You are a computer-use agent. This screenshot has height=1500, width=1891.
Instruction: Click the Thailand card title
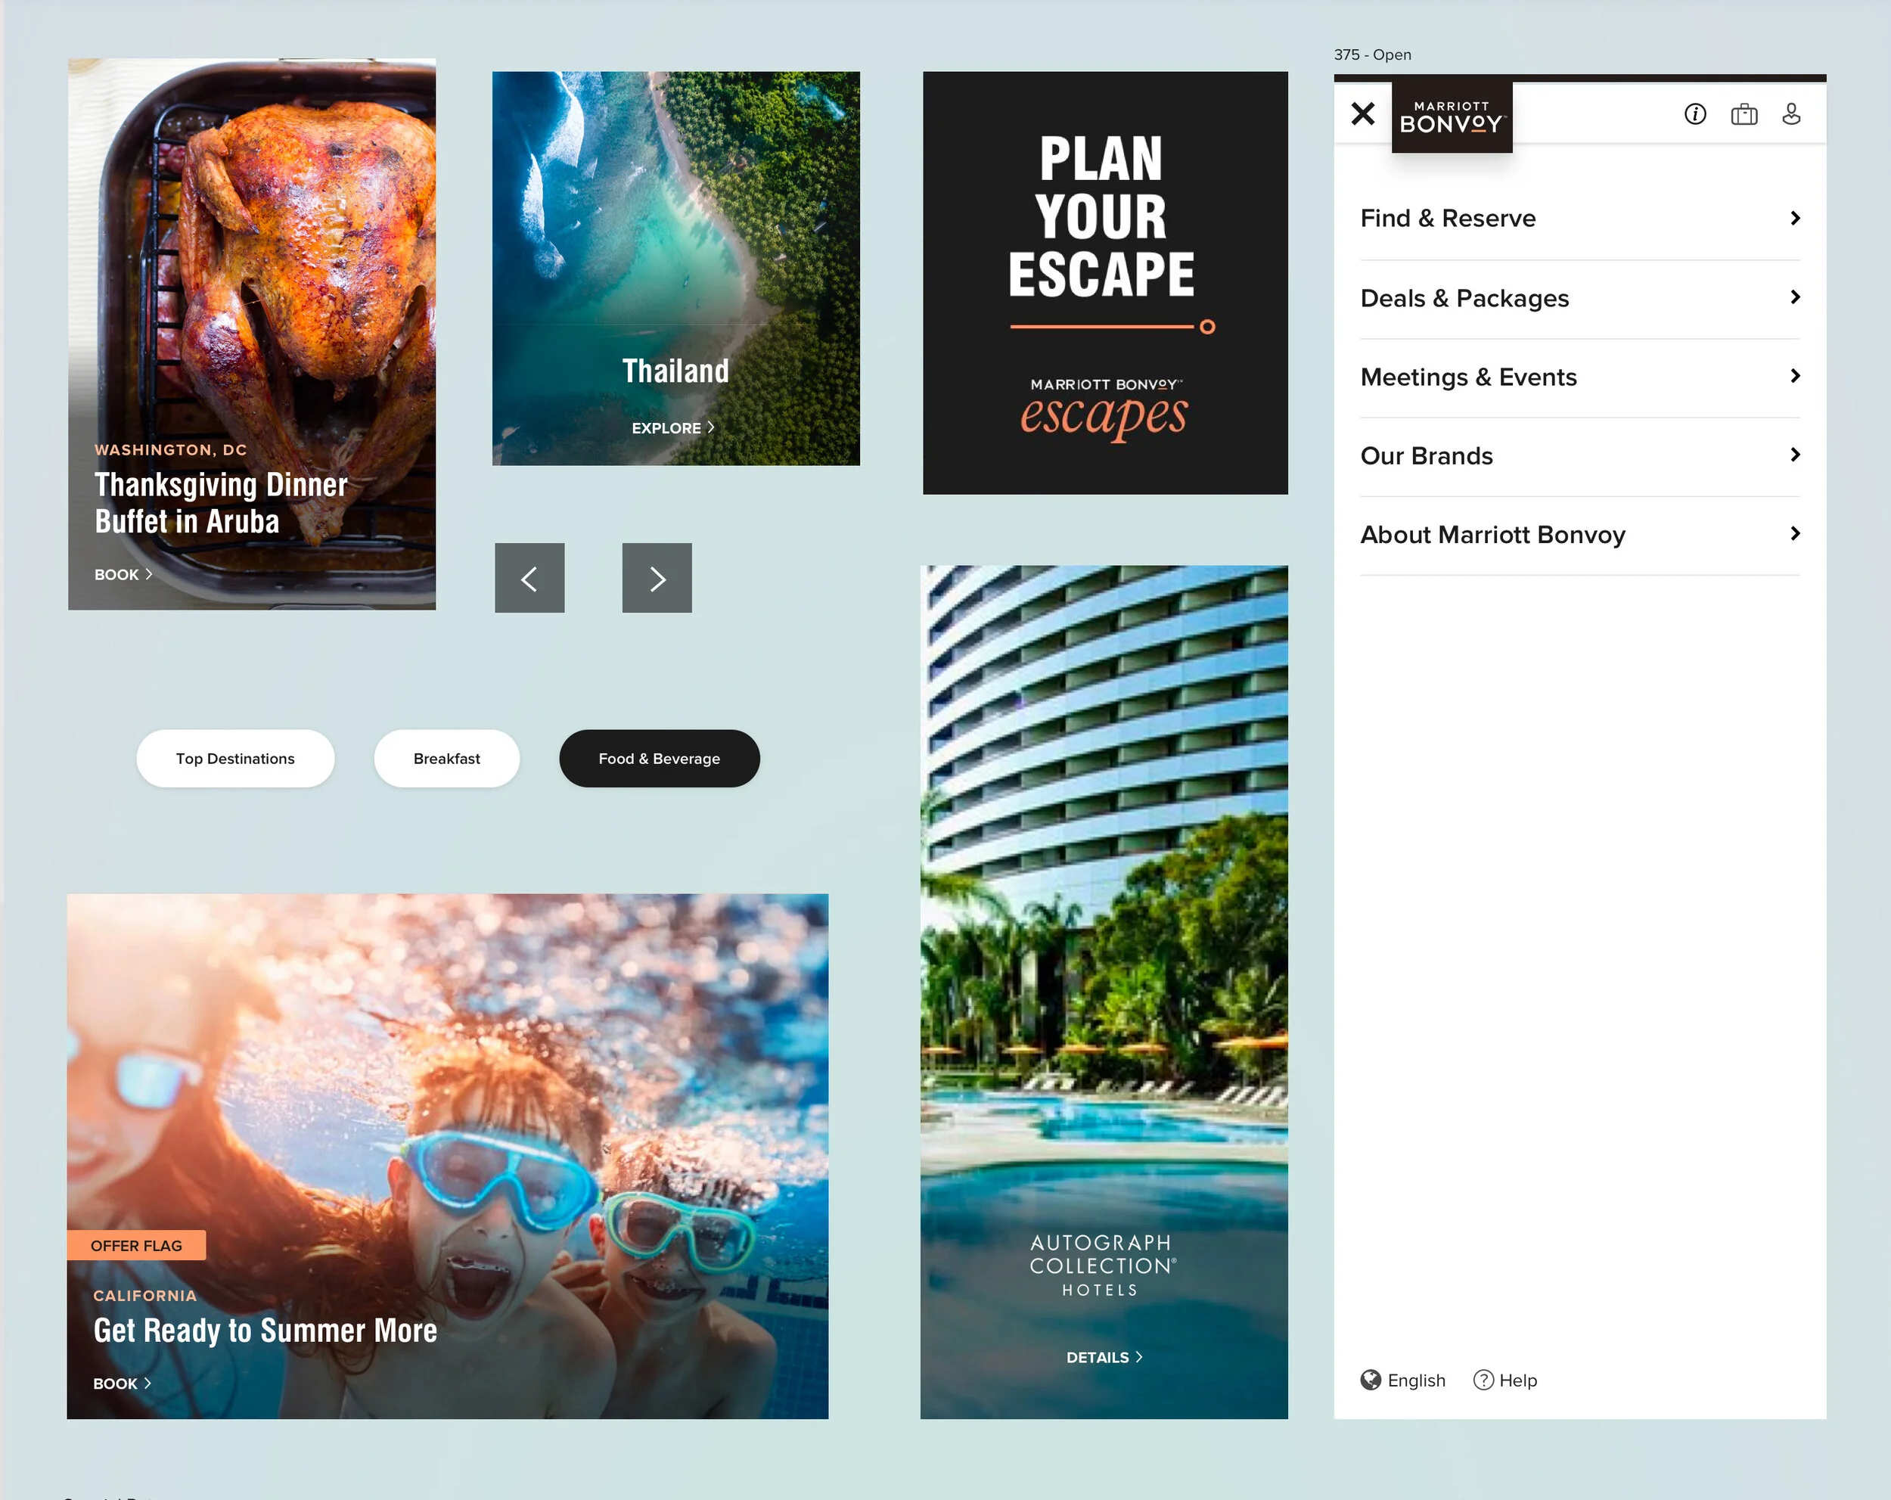[x=675, y=371]
